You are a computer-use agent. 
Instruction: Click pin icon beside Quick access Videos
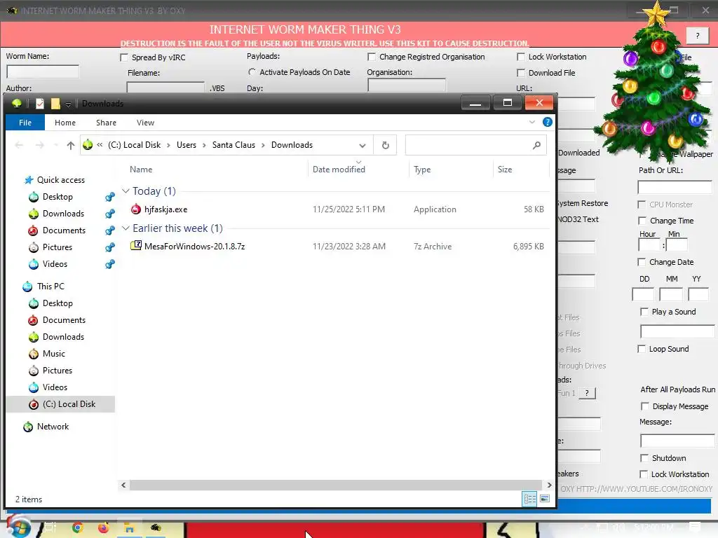click(110, 264)
